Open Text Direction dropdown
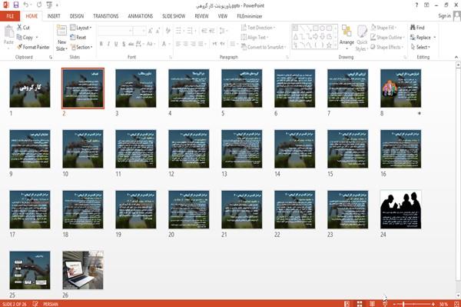This screenshot has height=307, width=461. pyautogui.click(x=258, y=28)
